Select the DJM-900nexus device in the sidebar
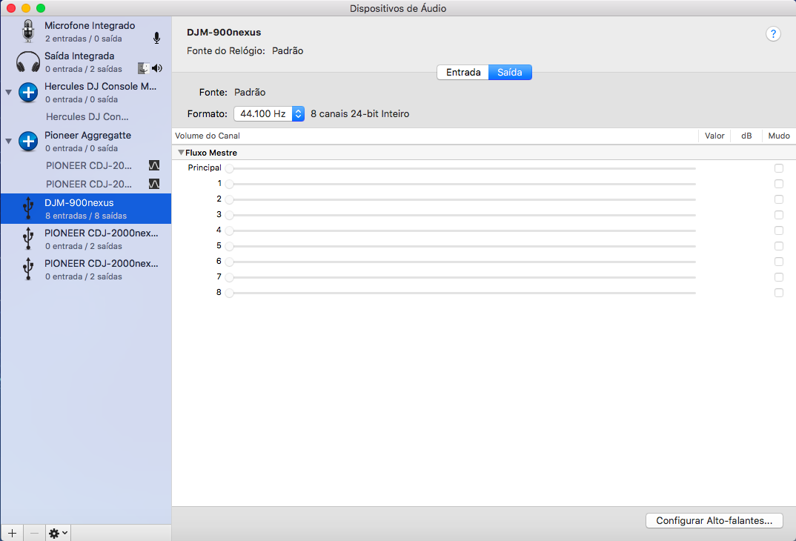The image size is (796, 541). [x=86, y=208]
